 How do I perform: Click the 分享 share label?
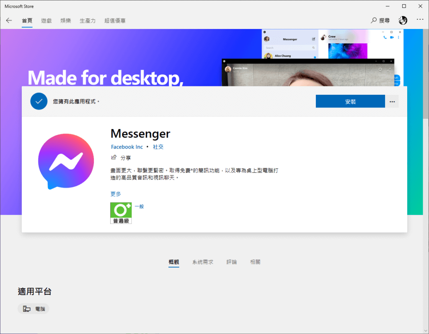pos(126,158)
